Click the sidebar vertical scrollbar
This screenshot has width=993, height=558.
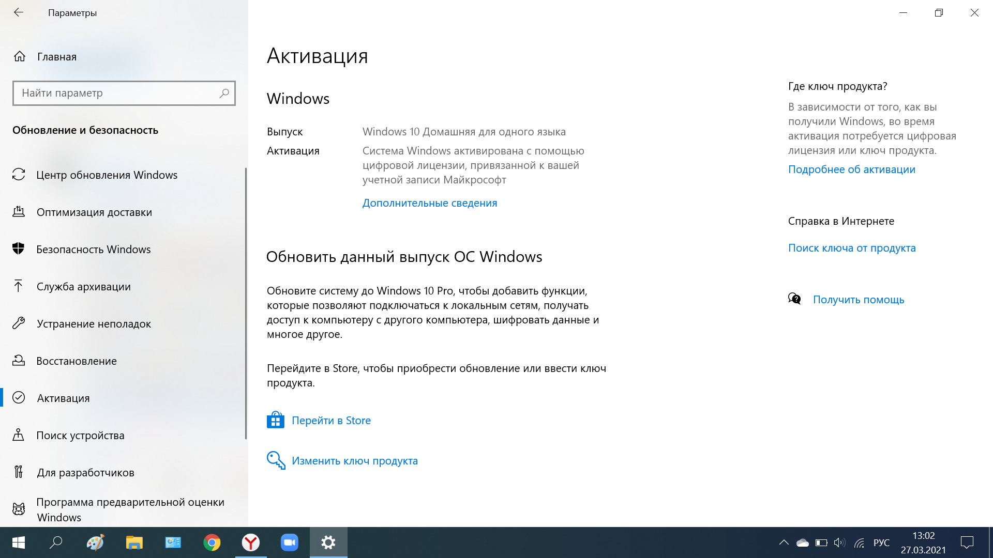pyautogui.click(x=246, y=303)
